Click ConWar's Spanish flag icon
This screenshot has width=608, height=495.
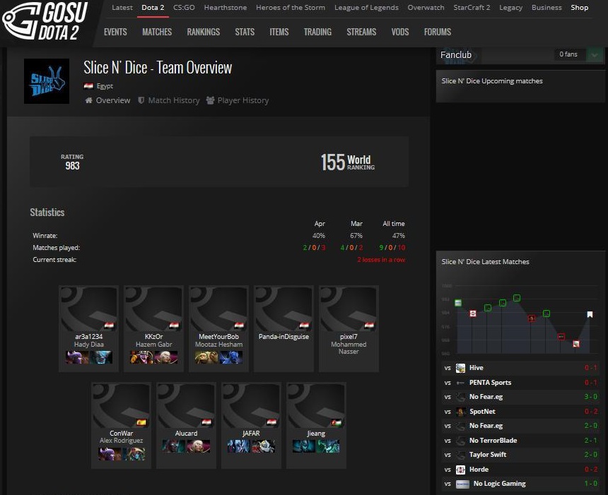point(141,422)
